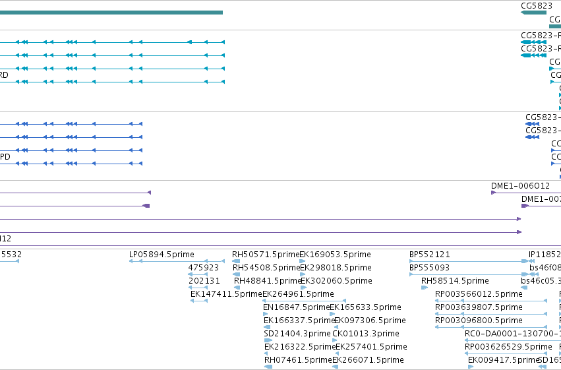Image resolution: width=561 pixels, height=370 pixels.
Task: Click the RP003639807.5prime label
Action: tap(479, 307)
